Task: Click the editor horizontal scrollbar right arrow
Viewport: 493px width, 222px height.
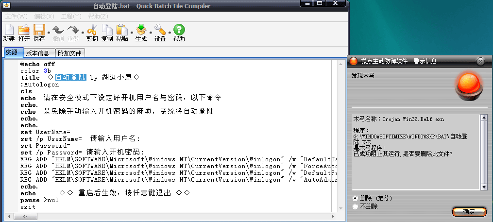Action: (333, 217)
